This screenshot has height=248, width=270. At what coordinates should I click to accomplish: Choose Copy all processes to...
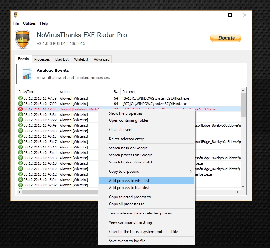tap(146, 204)
